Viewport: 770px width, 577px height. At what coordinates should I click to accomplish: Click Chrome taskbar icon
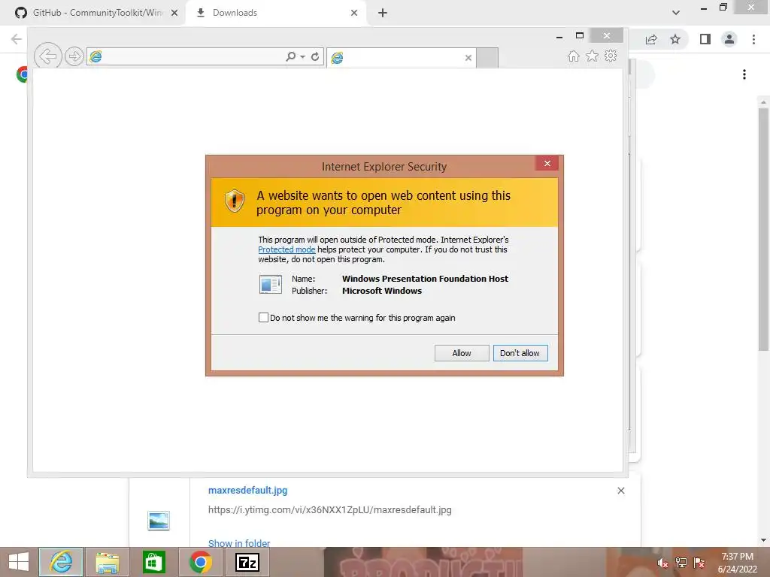(x=200, y=562)
